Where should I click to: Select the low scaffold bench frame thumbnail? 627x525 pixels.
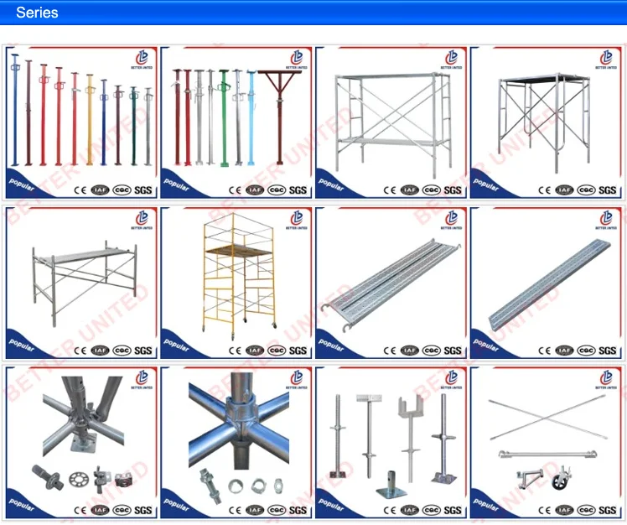pyautogui.click(x=81, y=283)
